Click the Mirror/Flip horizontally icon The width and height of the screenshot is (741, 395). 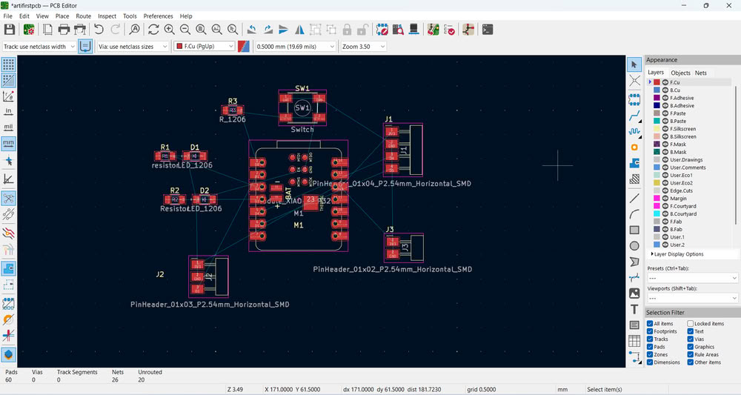299,30
